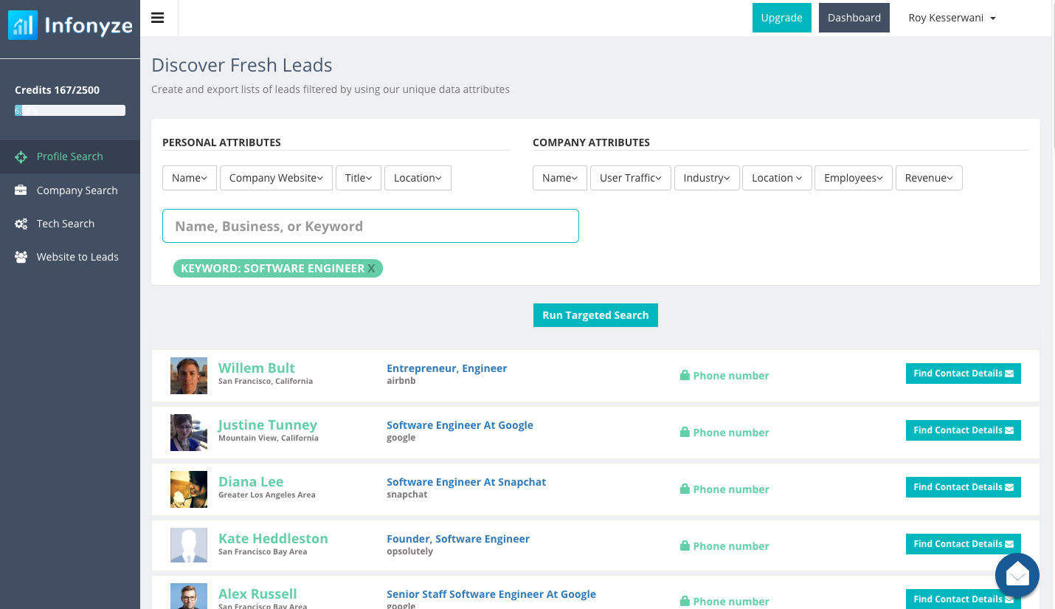Image resolution: width=1055 pixels, height=609 pixels.
Task: Click the Upgrade button
Action: pyautogui.click(x=782, y=18)
